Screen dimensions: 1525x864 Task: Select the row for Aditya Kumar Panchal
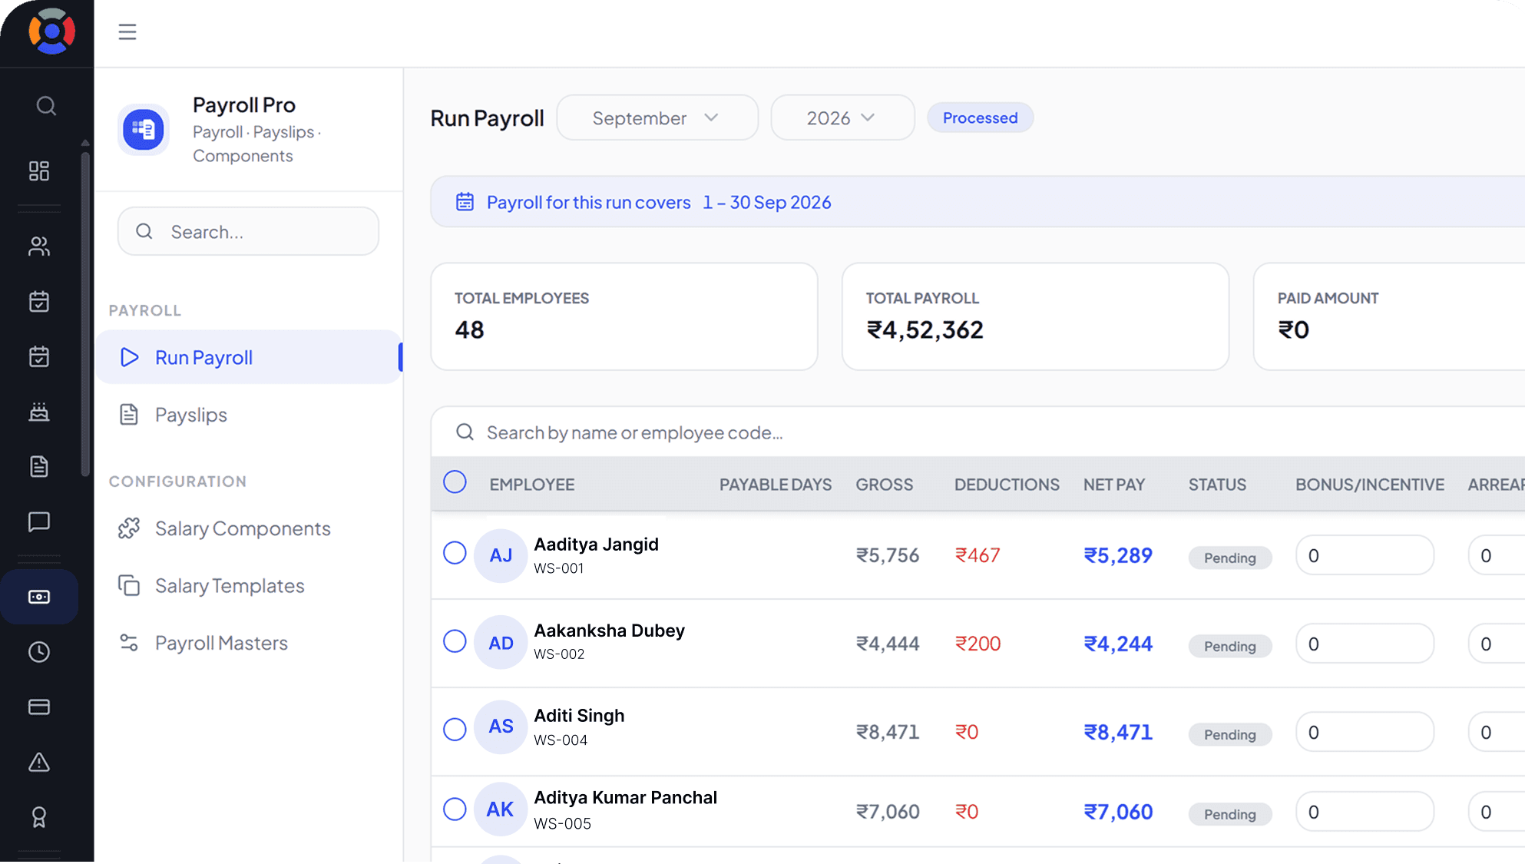pyautogui.click(x=455, y=809)
